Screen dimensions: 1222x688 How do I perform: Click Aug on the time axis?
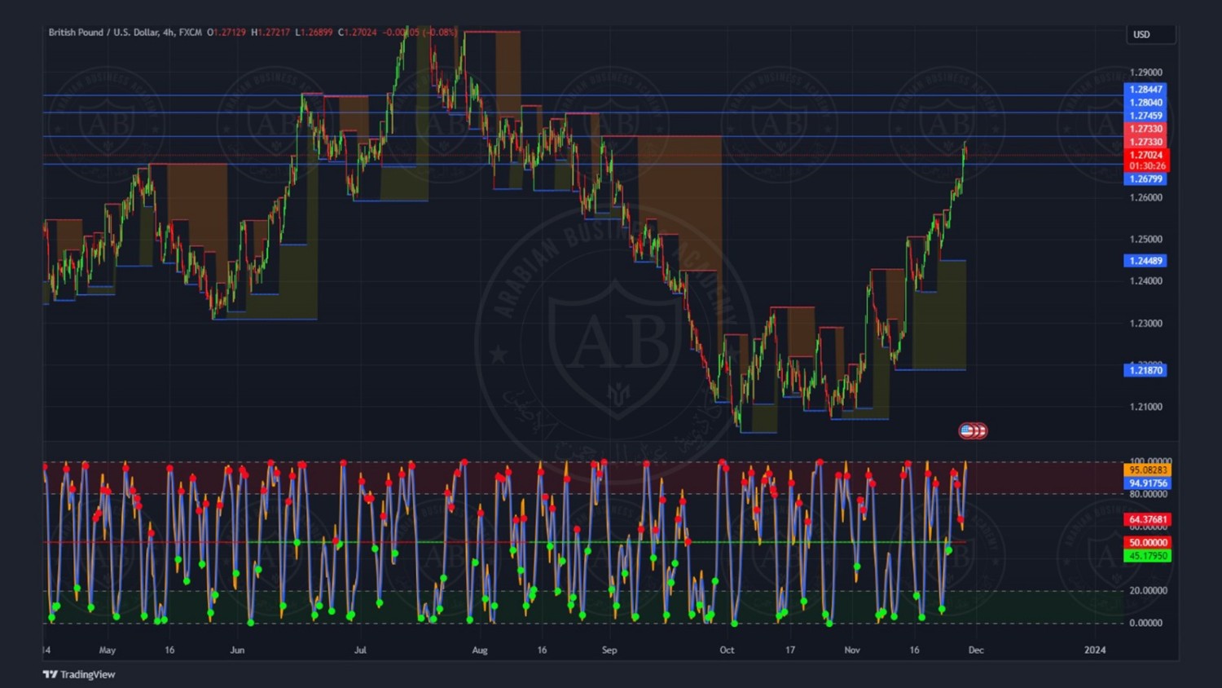pos(480,651)
